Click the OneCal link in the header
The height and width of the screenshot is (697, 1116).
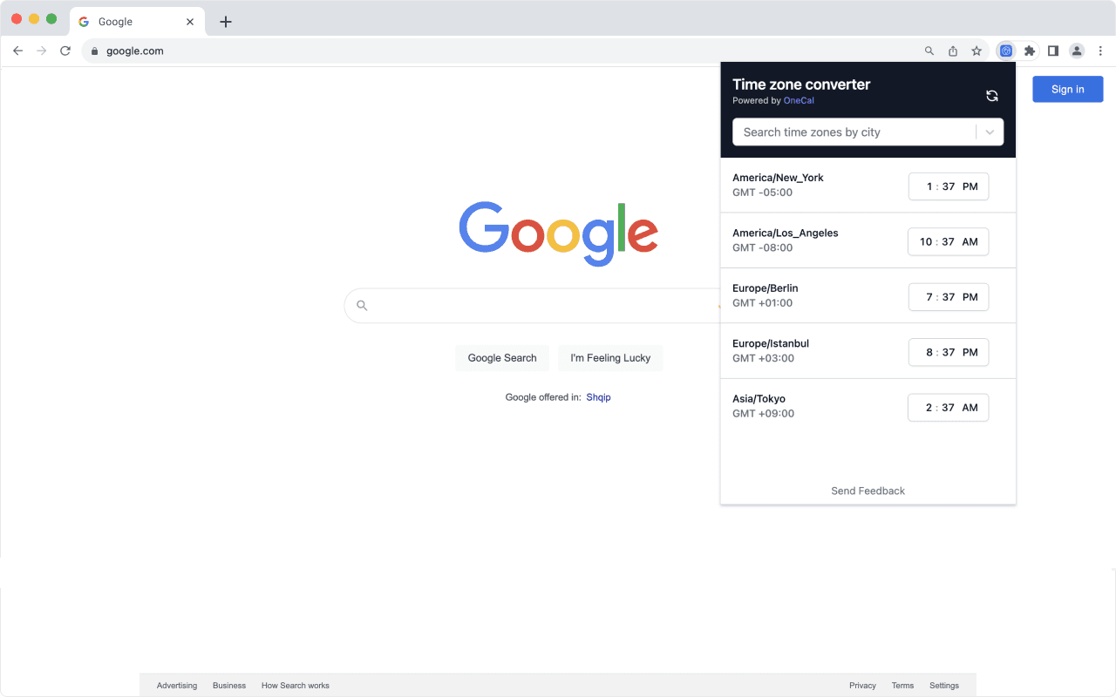click(799, 101)
